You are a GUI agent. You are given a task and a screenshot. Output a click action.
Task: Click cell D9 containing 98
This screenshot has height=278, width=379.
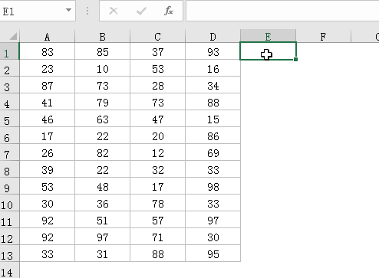click(213, 186)
